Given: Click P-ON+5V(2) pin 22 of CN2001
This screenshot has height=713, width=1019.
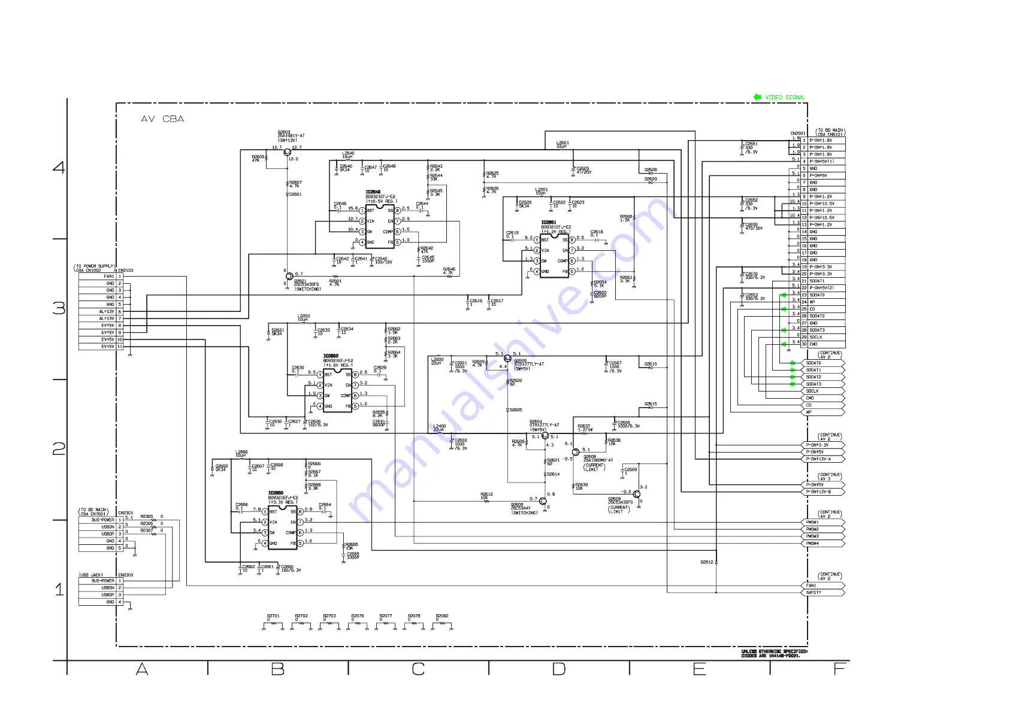Looking at the screenshot, I should [823, 288].
